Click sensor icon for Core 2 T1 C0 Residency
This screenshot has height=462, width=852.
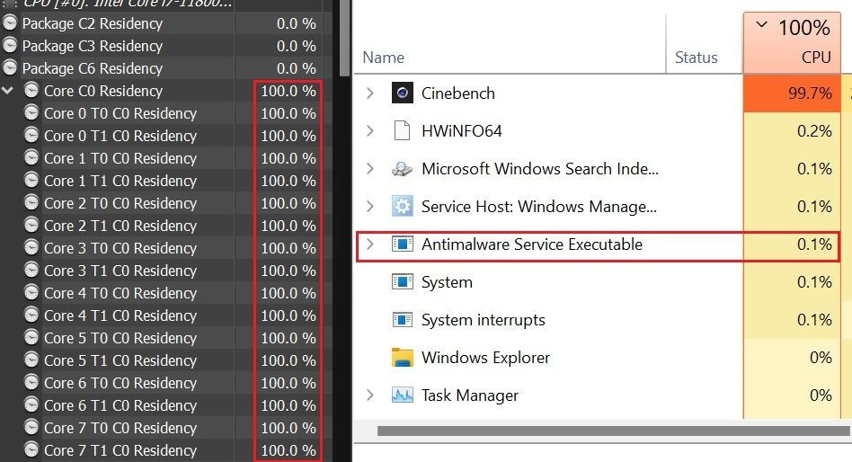coord(31,225)
